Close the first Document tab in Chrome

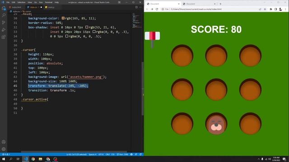(179, 4)
